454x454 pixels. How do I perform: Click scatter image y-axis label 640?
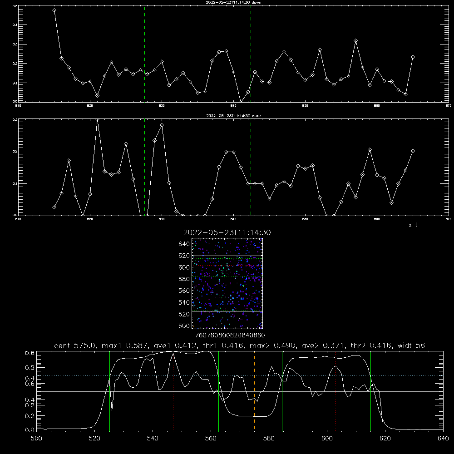click(x=184, y=244)
